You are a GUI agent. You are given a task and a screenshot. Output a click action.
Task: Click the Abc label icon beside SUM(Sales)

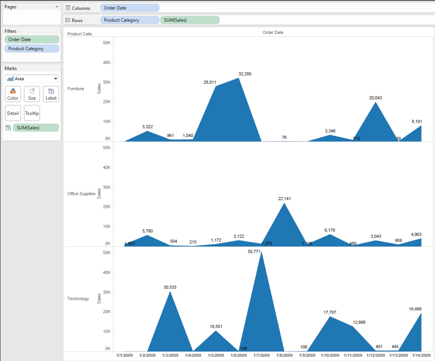coord(8,127)
